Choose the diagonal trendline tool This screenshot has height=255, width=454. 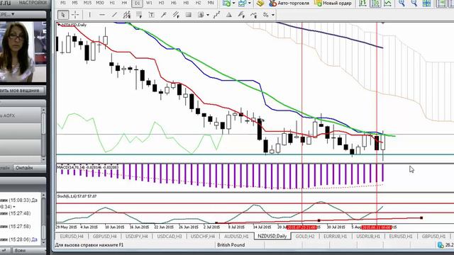[x=115, y=15]
